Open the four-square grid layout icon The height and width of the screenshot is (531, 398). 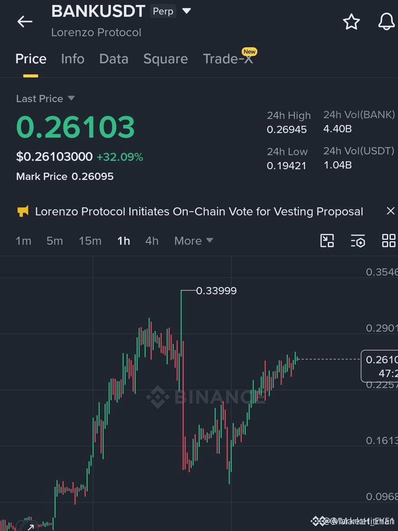coord(388,241)
